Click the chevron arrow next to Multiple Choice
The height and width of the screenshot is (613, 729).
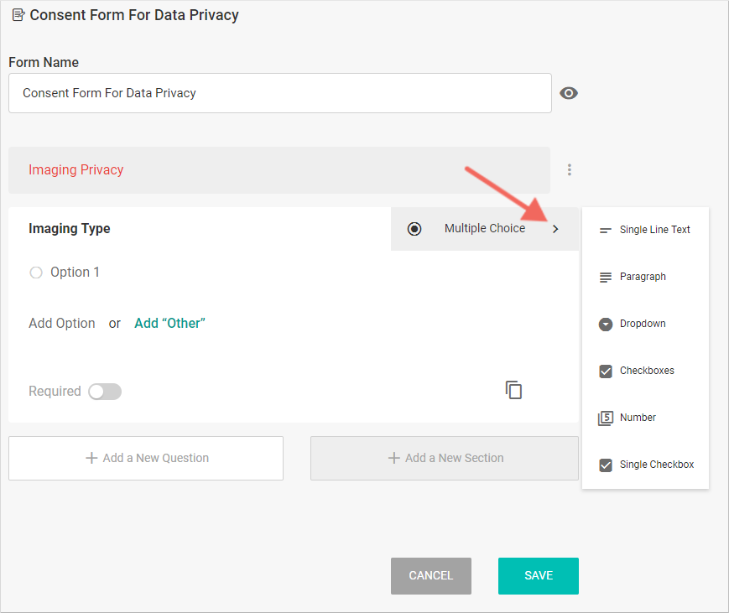555,229
